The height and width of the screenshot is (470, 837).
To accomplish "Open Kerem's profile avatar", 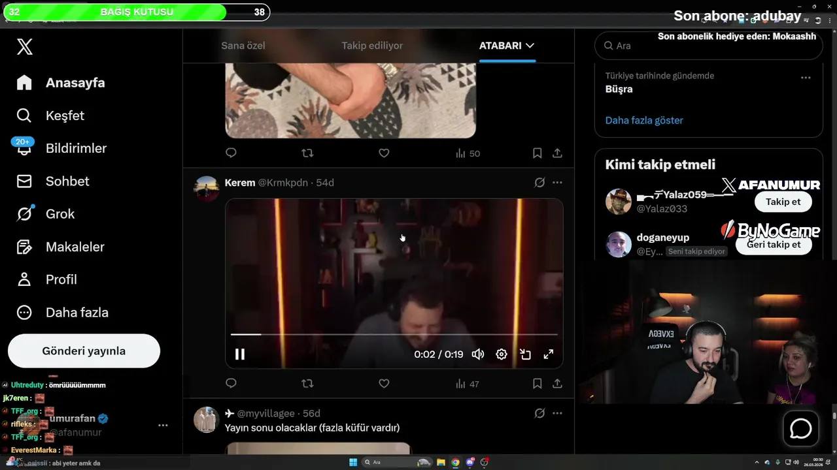I will click(206, 189).
